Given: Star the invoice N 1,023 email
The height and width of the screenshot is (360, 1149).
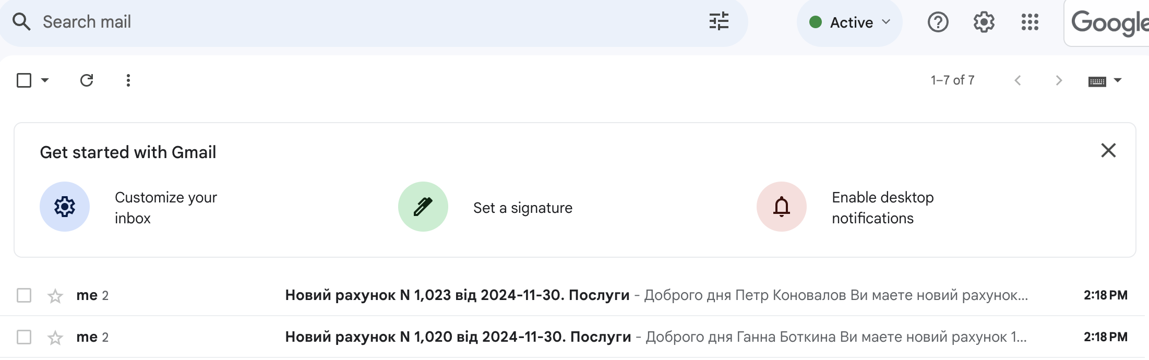Looking at the screenshot, I should point(55,296).
